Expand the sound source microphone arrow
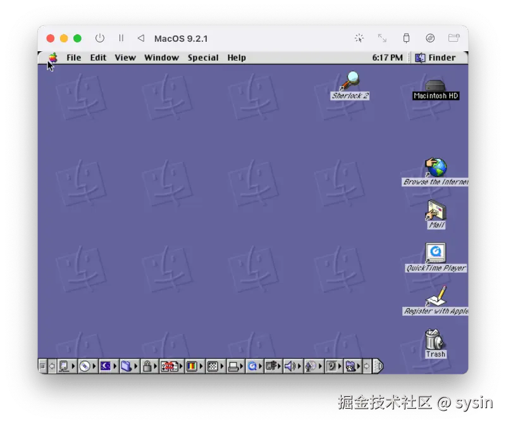This screenshot has height=424, width=506. (320, 366)
